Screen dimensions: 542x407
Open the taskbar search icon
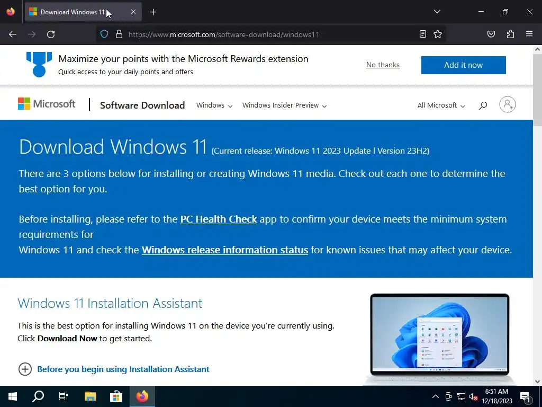38,396
